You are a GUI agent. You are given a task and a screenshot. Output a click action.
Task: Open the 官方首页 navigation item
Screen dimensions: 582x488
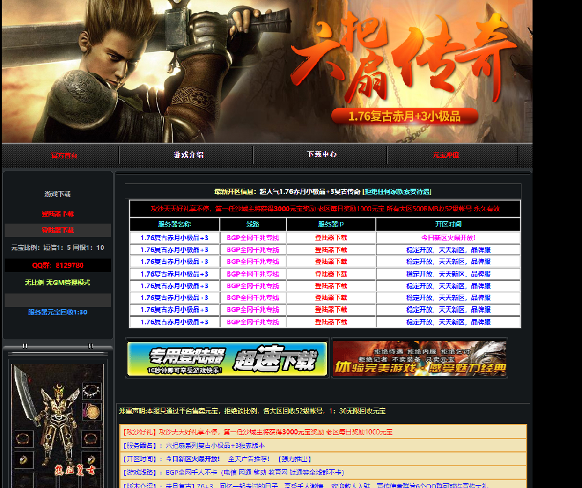64,155
